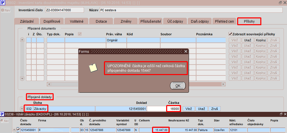
Task: Click Zruš in the first document row
Action: pos(273,40)
